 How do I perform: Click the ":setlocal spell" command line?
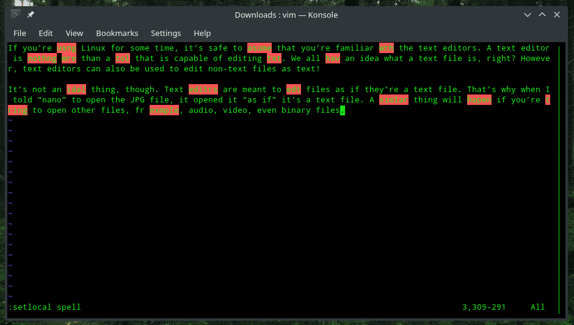coord(44,307)
